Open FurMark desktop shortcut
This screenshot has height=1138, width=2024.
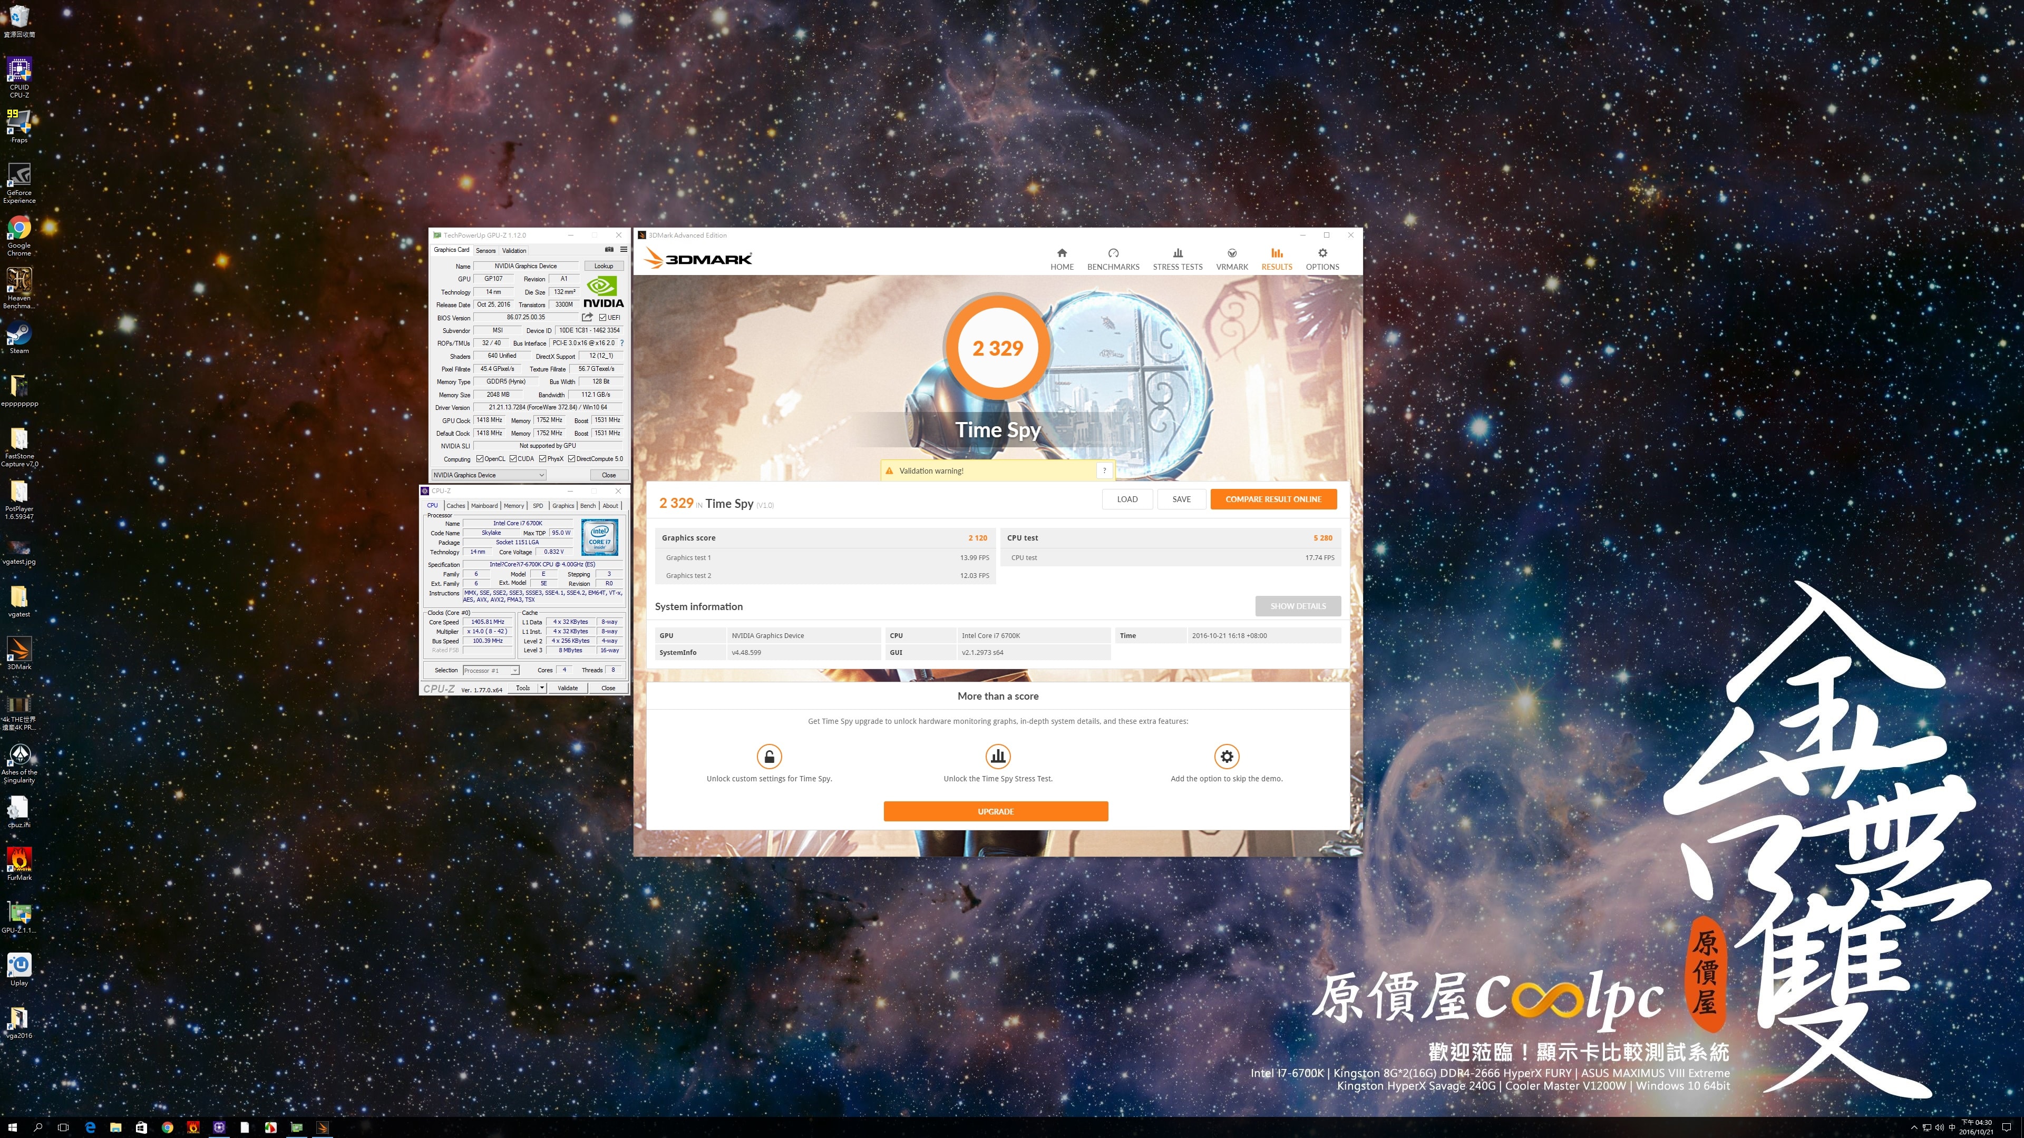pos(19,864)
